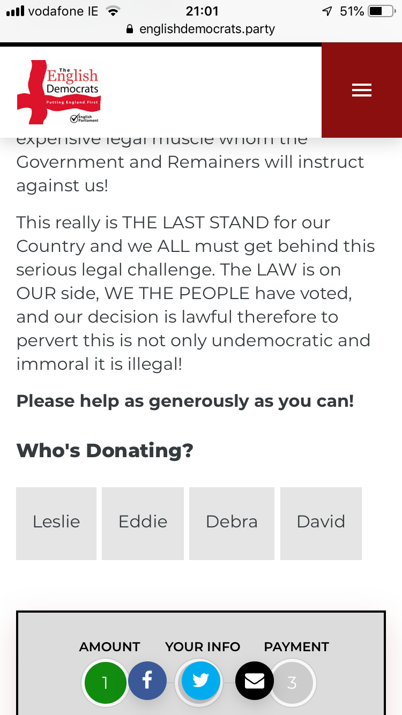Share via the Facebook icon

(147, 681)
